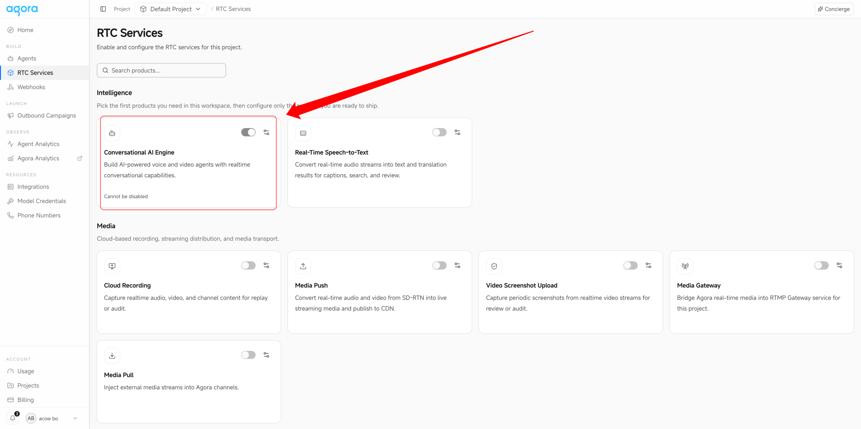Screen dimensions: 861x429
Task: Open Projects page
Action: point(44,386)
